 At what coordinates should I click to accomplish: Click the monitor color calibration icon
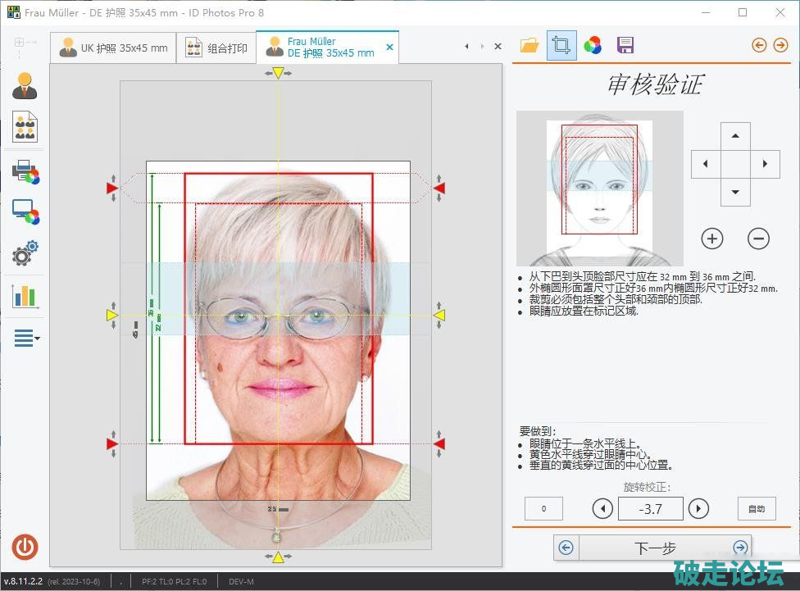click(x=25, y=212)
